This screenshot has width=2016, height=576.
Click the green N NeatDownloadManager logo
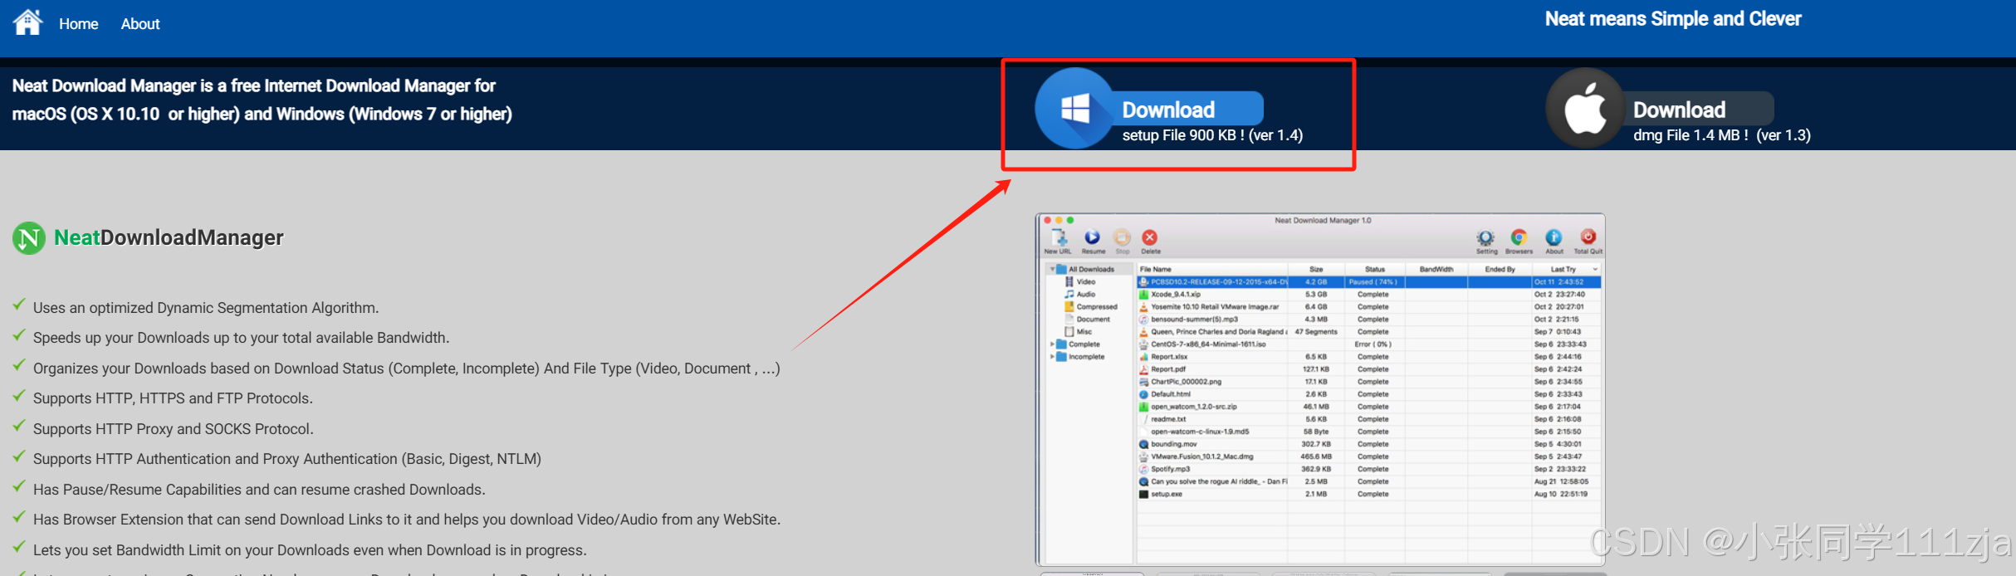click(x=29, y=238)
